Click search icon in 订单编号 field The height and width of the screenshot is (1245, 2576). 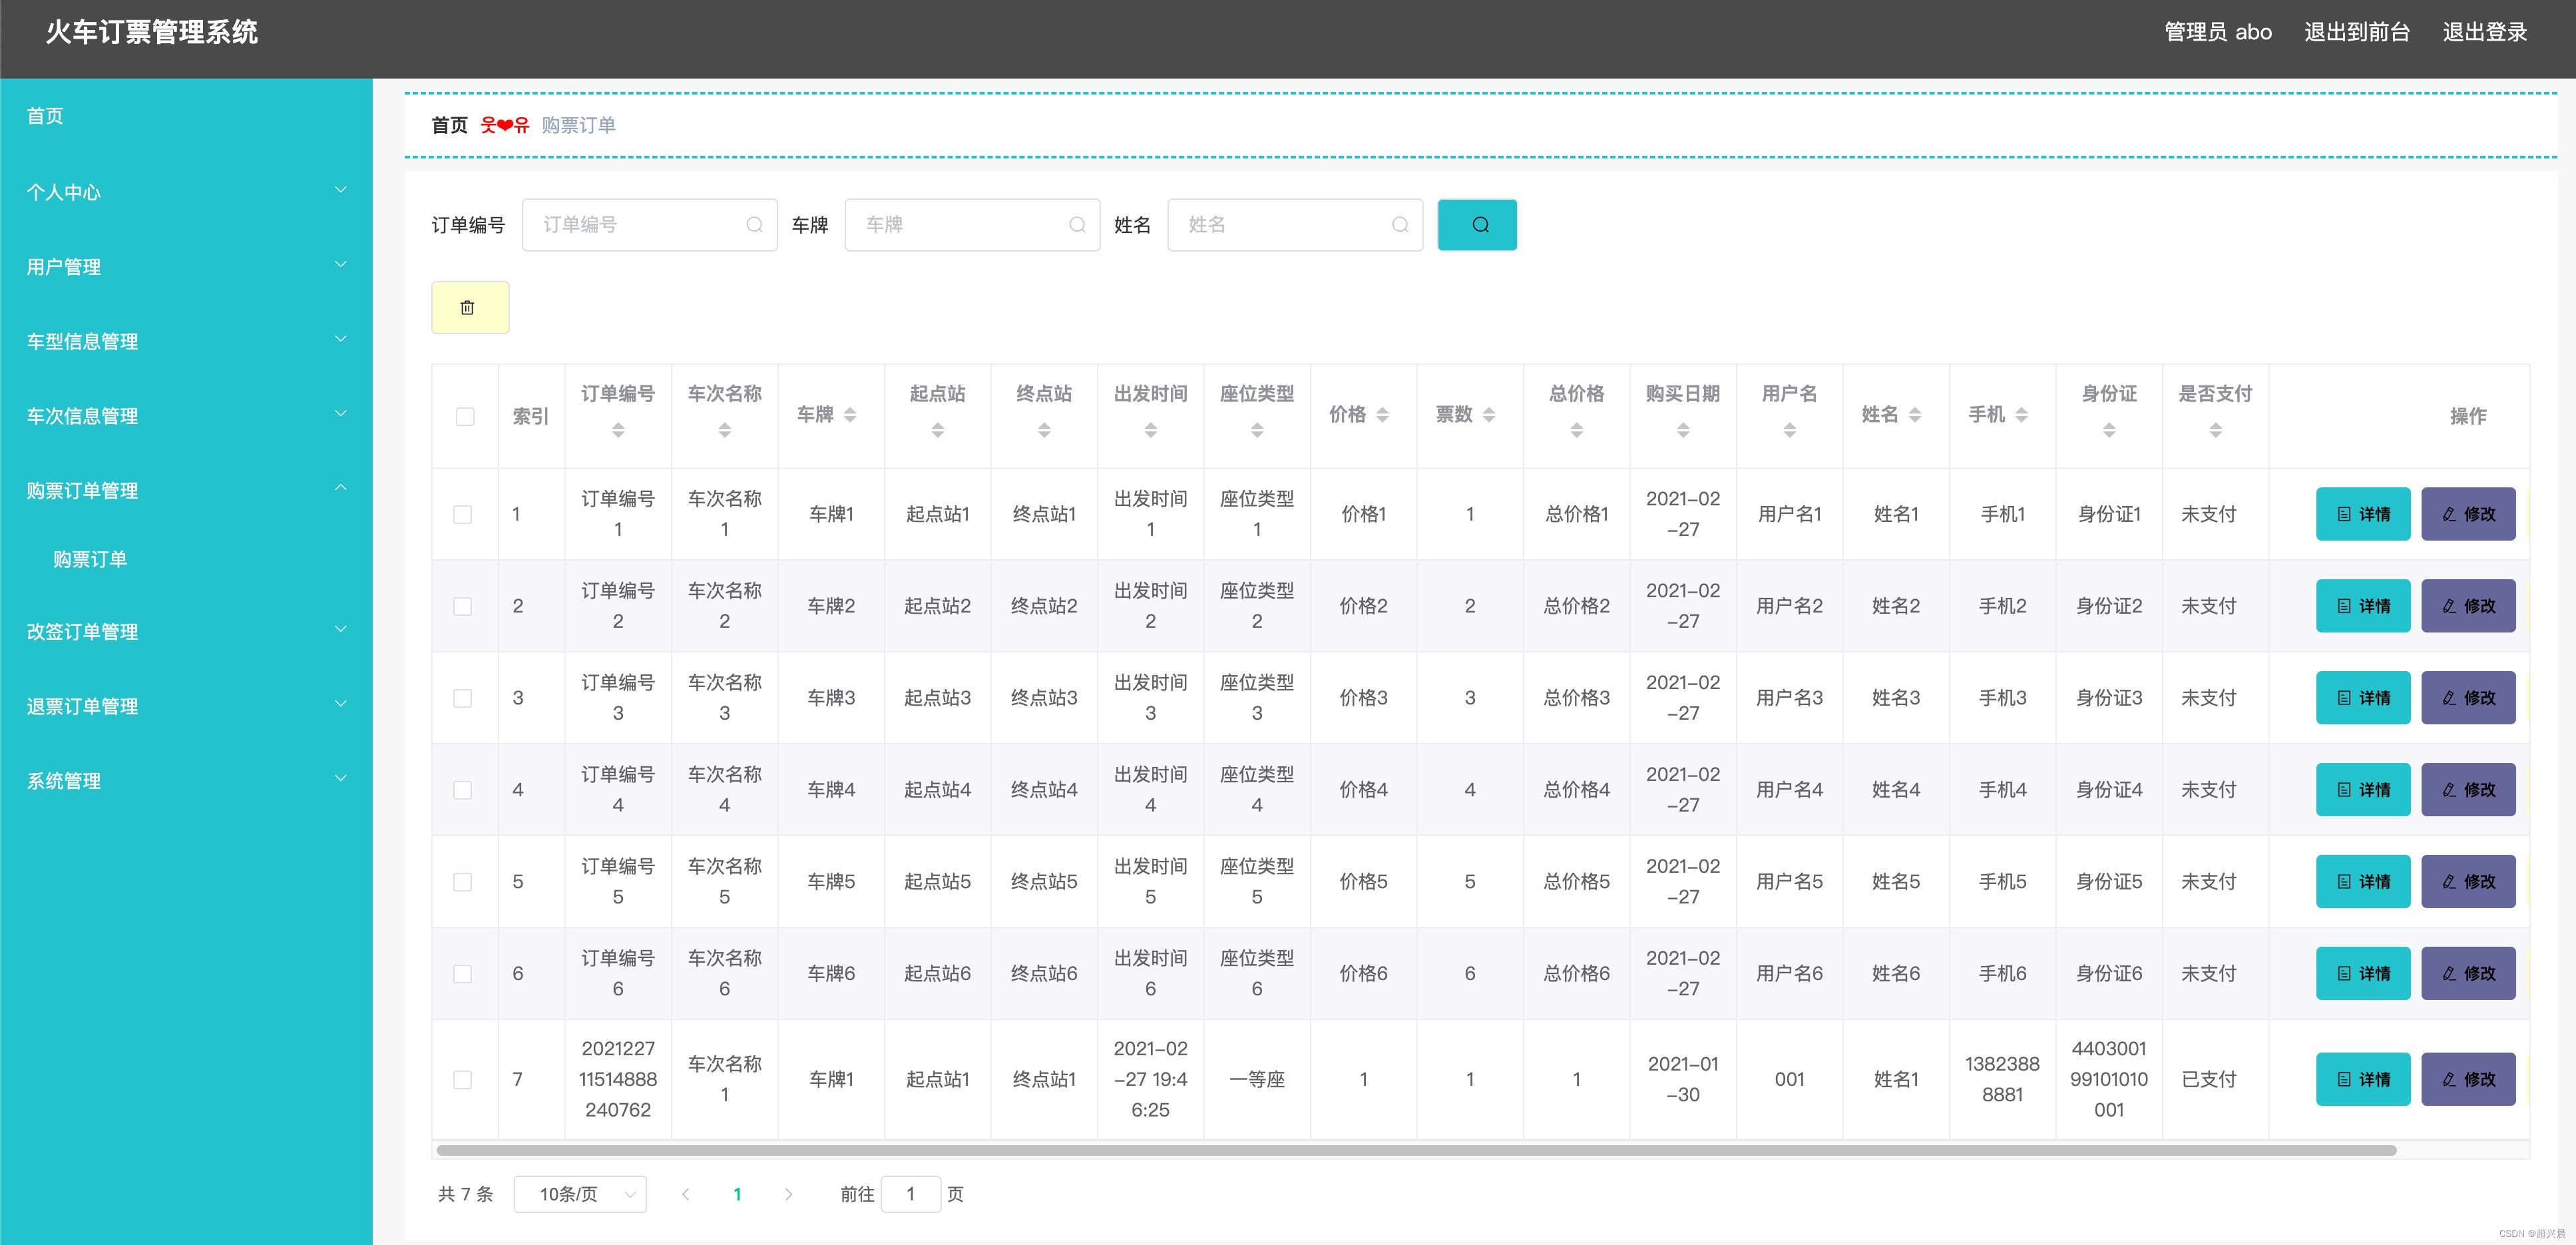[754, 225]
